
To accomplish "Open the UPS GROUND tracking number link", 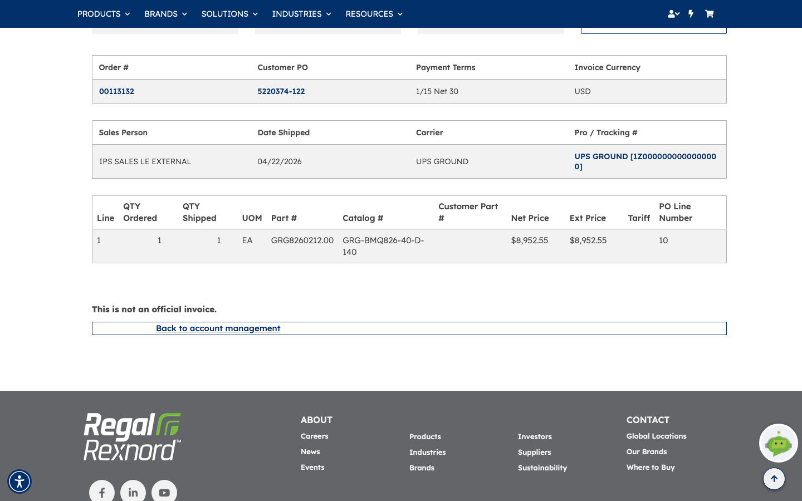I will [x=645, y=161].
